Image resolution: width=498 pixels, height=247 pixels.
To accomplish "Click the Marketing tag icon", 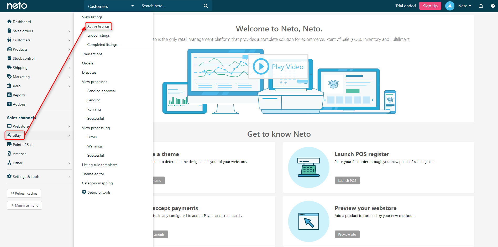I will pyautogui.click(x=9, y=76).
